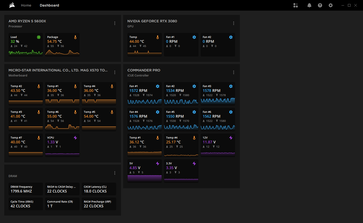Click the 54.75 °C package reading

54,41
